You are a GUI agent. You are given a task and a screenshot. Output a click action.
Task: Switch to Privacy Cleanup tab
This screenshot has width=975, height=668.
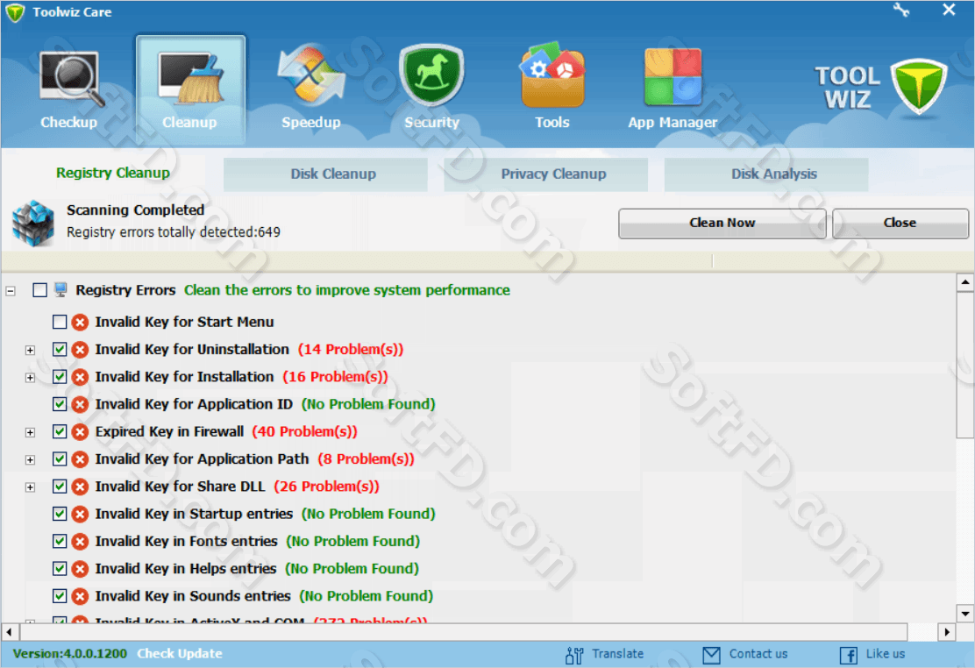(545, 174)
